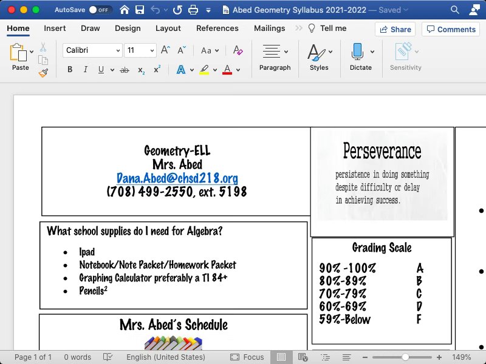Click the 0 words count
The width and height of the screenshot is (486, 364).
point(78,357)
